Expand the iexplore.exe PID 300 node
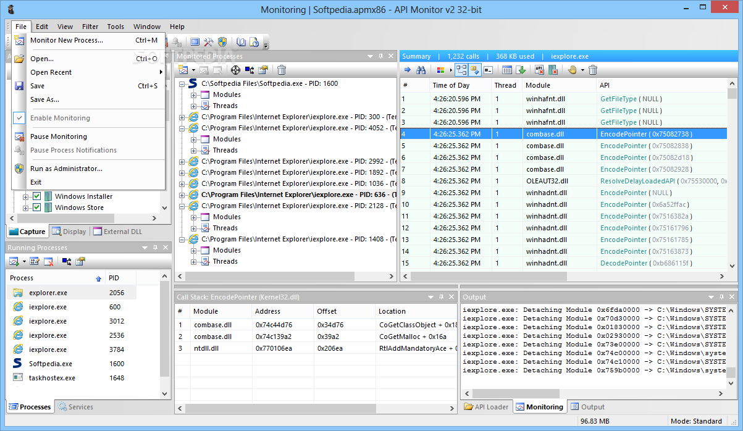 coord(182,117)
